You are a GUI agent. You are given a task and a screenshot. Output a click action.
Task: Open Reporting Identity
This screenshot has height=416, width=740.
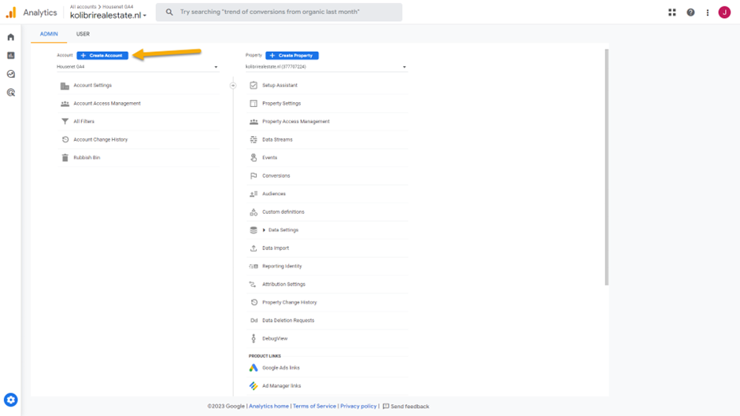[282, 267]
